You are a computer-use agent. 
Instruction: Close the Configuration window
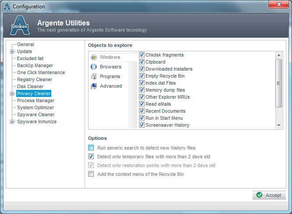pos(278,4)
